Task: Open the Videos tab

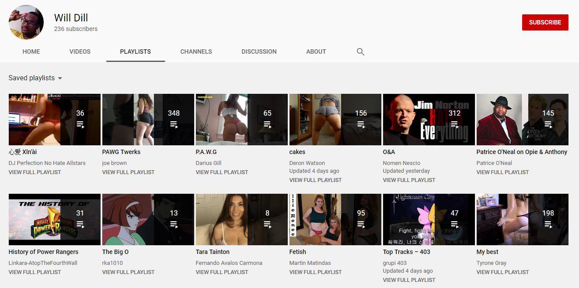Action: (x=80, y=51)
